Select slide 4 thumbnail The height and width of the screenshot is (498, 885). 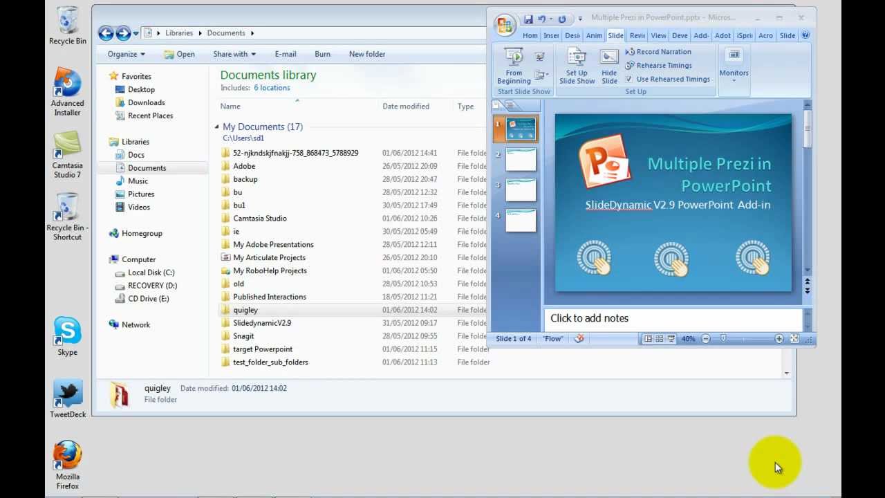(x=521, y=220)
